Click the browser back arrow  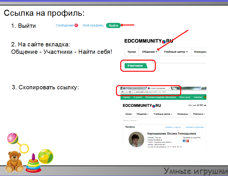pyautogui.click(x=122, y=92)
